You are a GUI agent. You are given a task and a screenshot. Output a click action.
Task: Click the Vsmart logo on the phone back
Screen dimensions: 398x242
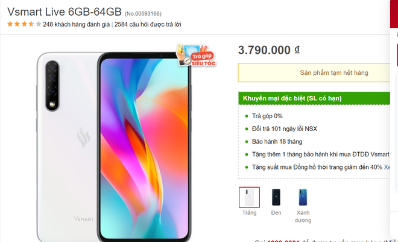[x=83, y=138]
